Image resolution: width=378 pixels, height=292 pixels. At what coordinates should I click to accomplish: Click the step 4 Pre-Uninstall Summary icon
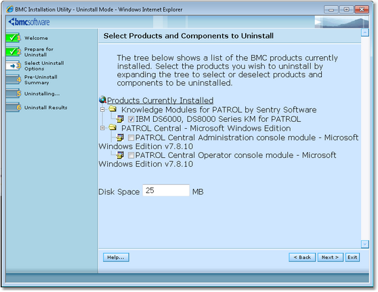14,79
